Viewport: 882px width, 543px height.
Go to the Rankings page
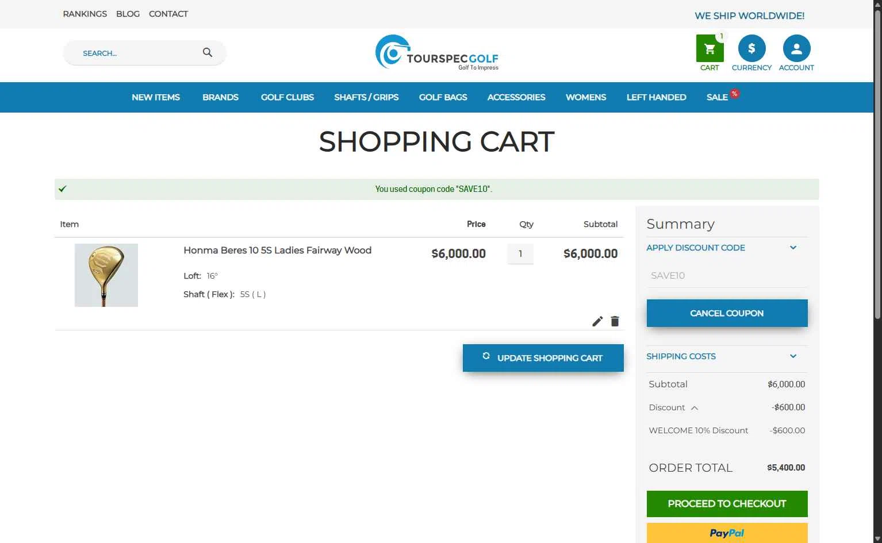(x=85, y=14)
